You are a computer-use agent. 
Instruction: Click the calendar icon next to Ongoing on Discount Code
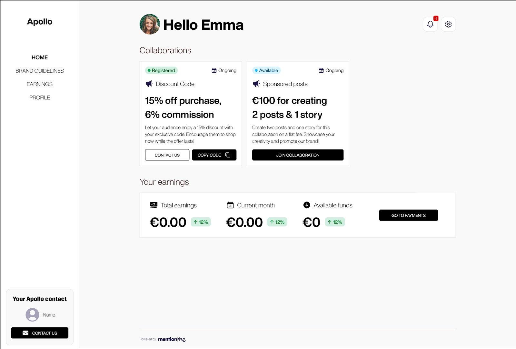pyautogui.click(x=214, y=70)
